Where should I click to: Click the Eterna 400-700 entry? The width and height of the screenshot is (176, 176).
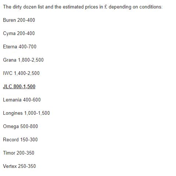click(20, 46)
